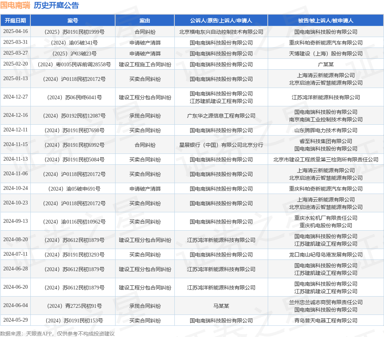Select the date "2024-06-28"
This screenshot has height=337, width=384.
[15, 269]
